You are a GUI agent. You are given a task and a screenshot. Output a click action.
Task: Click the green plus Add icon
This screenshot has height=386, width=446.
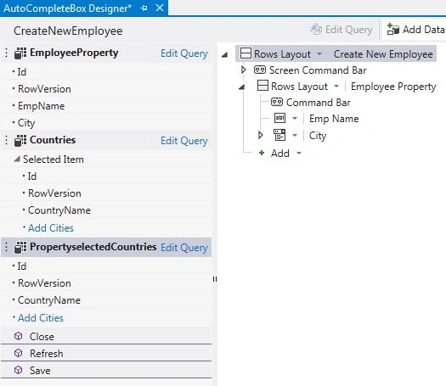pyautogui.click(x=262, y=153)
